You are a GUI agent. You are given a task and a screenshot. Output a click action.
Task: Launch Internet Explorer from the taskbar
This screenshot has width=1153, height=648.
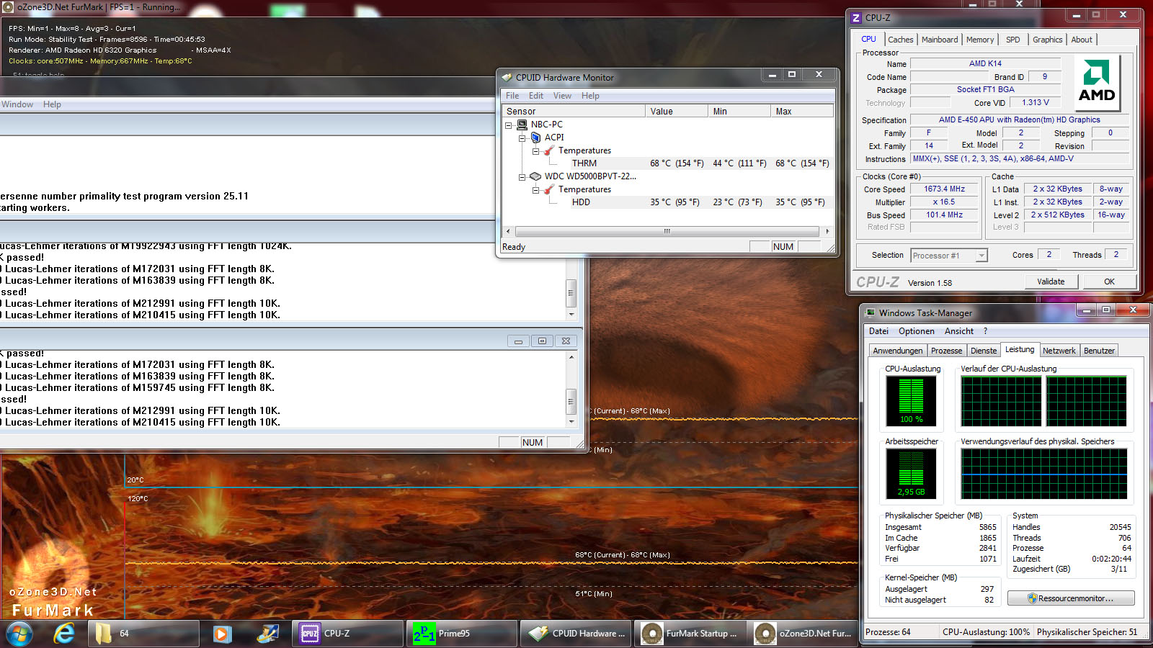point(65,634)
